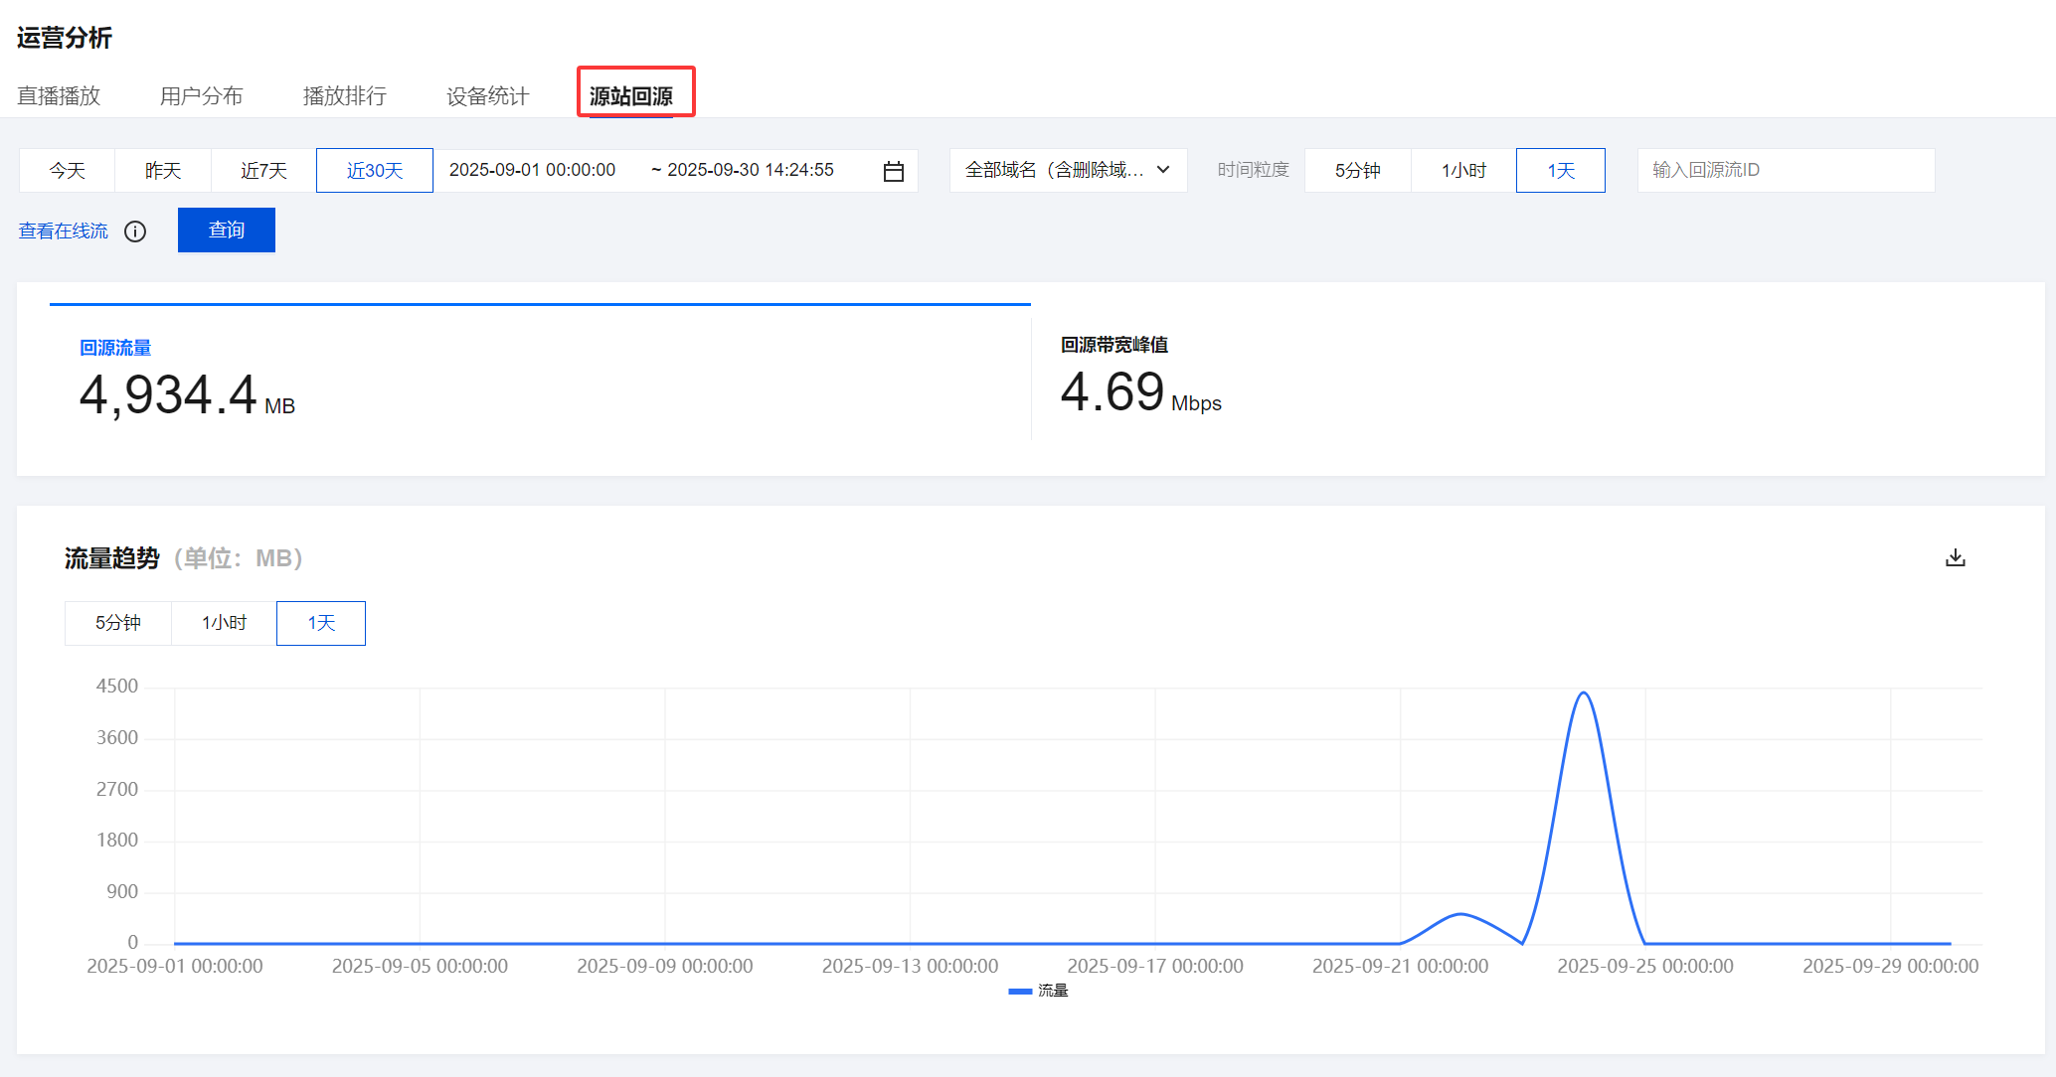Choose 1小时 in 时间粒度 selector

coord(1462,171)
